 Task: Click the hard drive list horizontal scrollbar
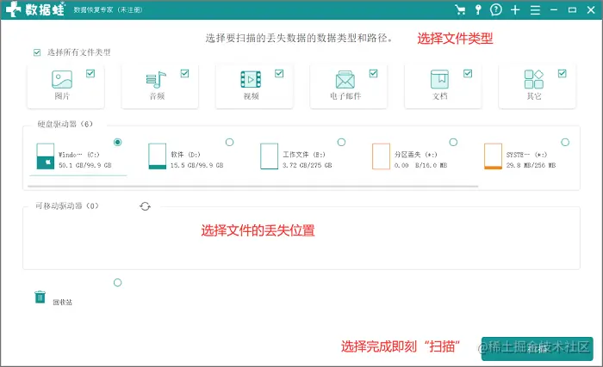[x=253, y=187]
